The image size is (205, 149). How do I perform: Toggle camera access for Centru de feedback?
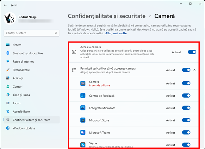point(186,96)
